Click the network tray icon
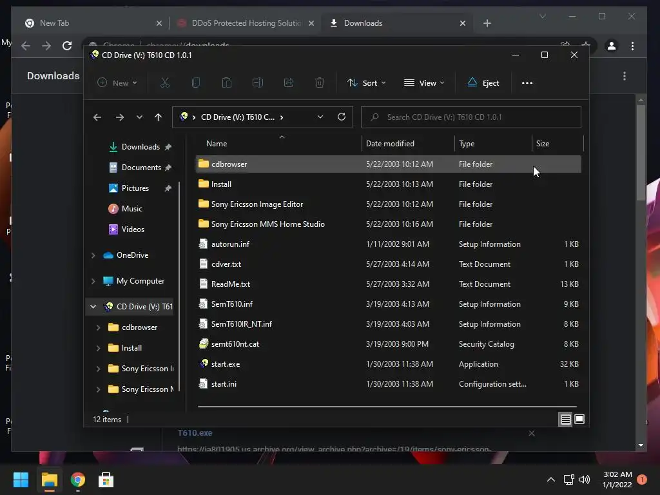The width and height of the screenshot is (660, 495). (568, 480)
